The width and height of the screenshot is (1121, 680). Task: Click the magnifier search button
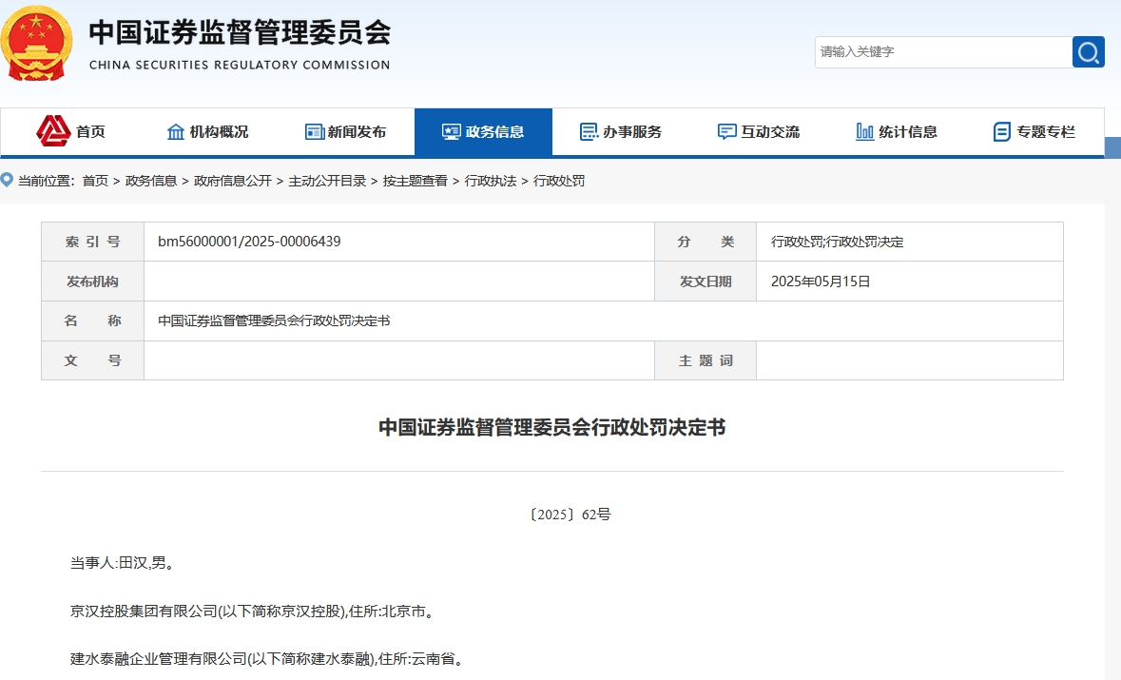[1088, 52]
